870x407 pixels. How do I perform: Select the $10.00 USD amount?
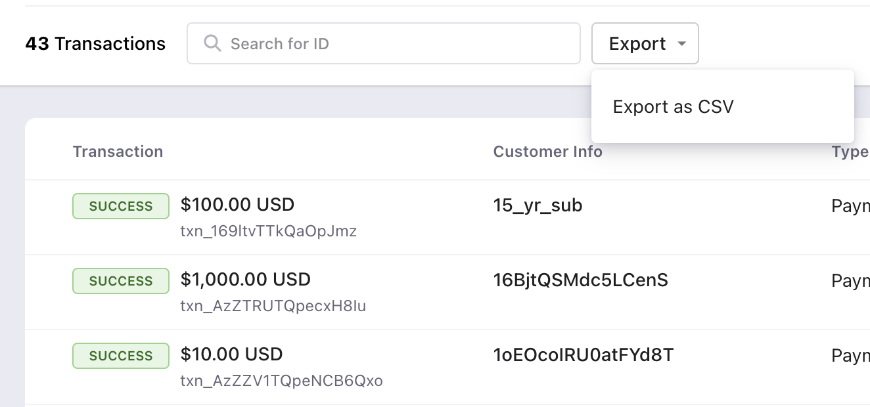pos(231,354)
